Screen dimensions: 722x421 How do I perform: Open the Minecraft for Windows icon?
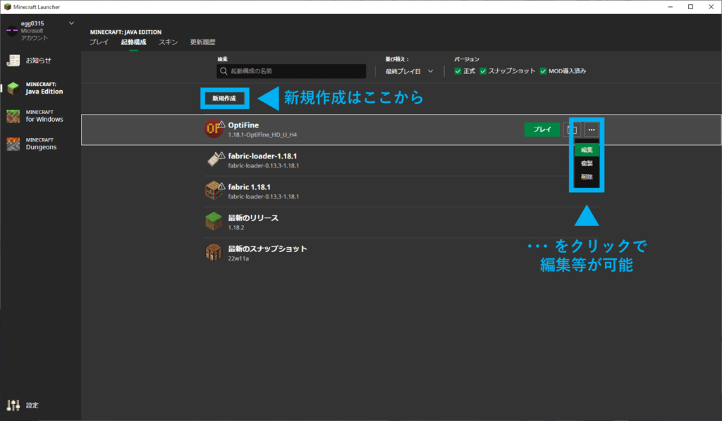pyautogui.click(x=13, y=116)
